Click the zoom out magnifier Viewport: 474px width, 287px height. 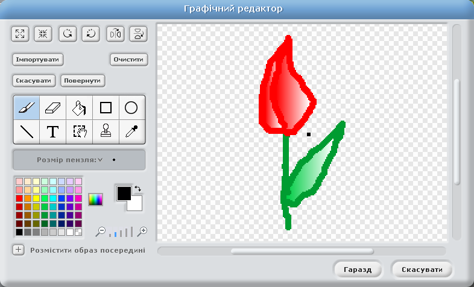[100, 232]
